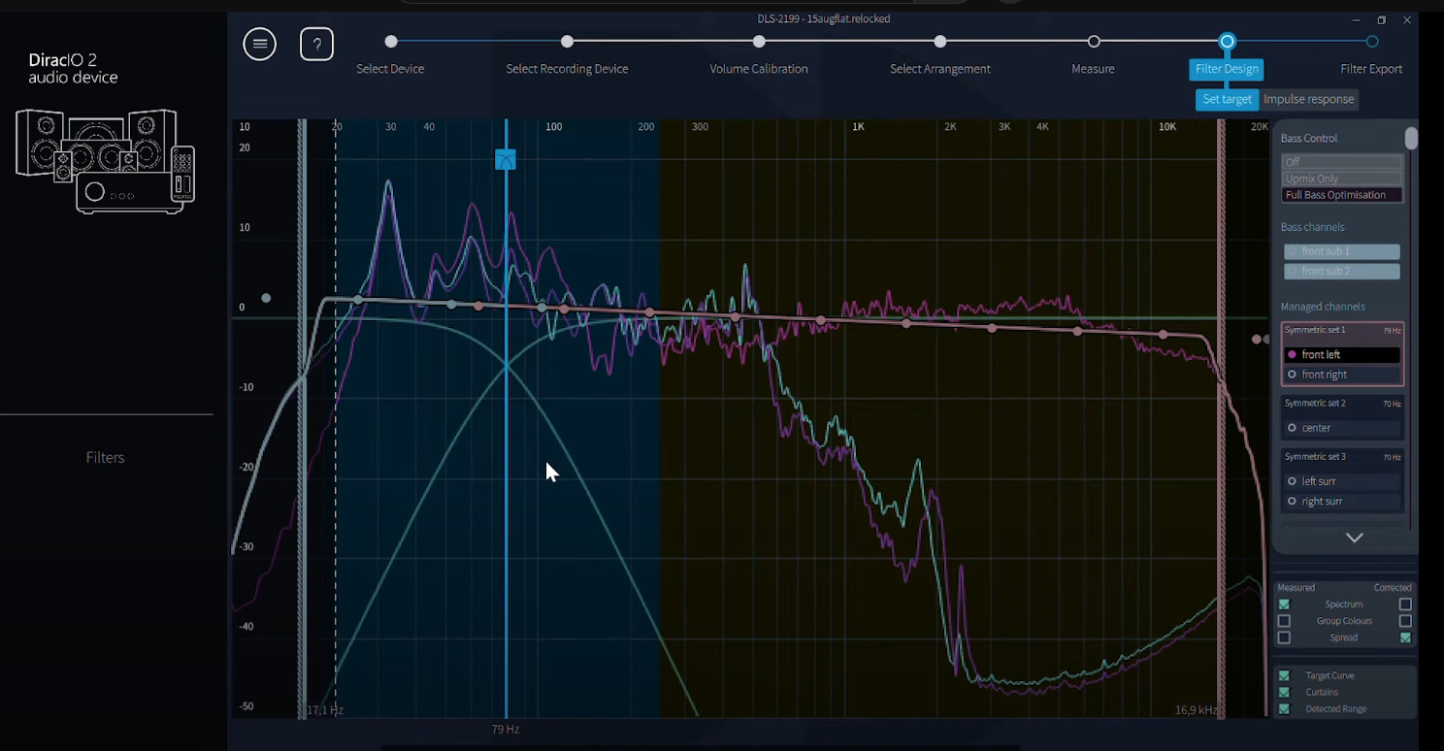Click the Corrected column label
This screenshot has width=1444, height=751.
click(x=1393, y=587)
